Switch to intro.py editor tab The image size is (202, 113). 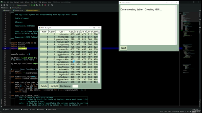point(7,10)
